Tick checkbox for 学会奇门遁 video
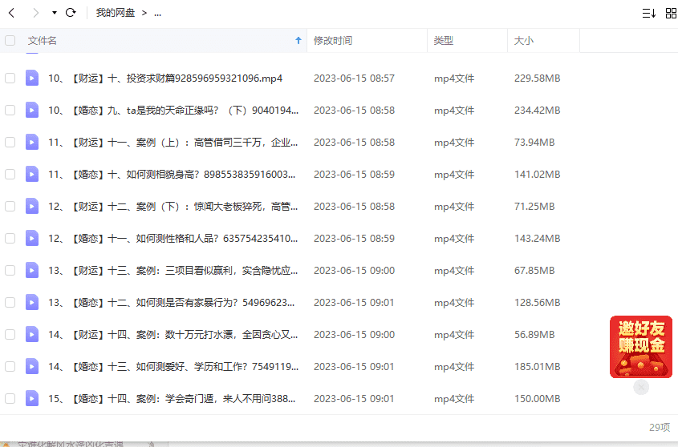The width and height of the screenshot is (678, 447). tap(10, 398)
